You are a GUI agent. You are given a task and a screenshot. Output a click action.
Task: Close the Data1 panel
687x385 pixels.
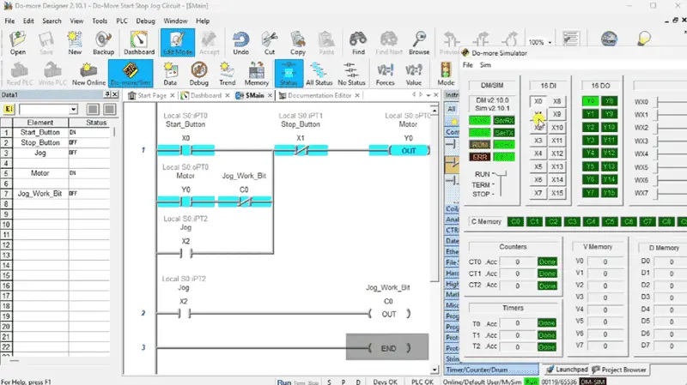tap(115, 94)
